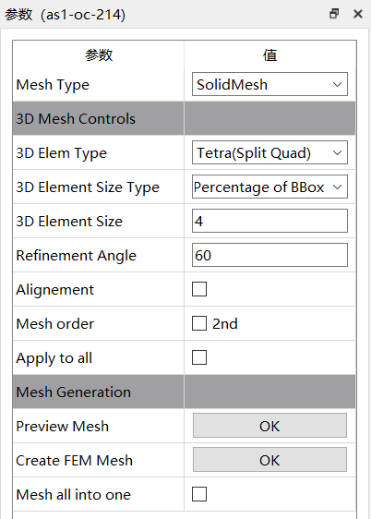Click the 3D Element Size input field
The height and width of the screenshot is (519, 371).
click(x=269, y=221)
